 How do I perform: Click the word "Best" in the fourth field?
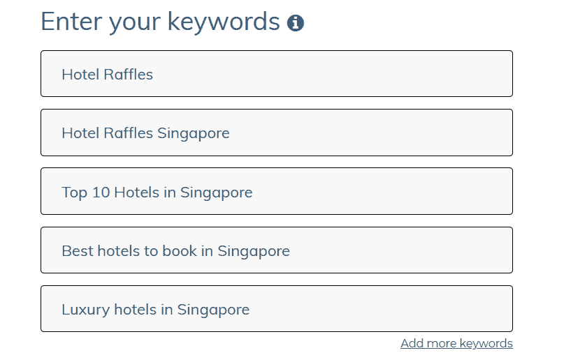point(77,250)
